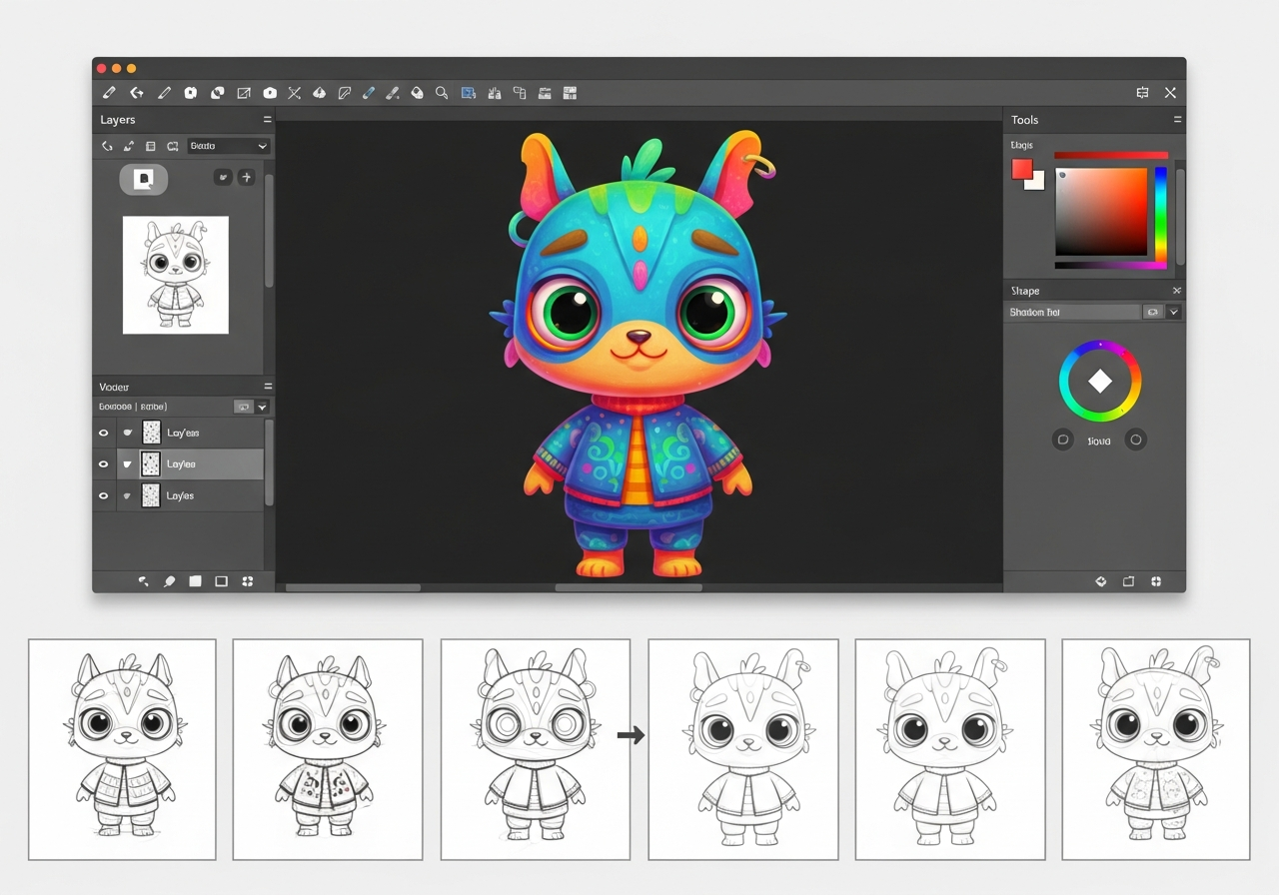The width and height of the screenshot is (1279, 895).
Task: Hide the top layer using eye icon
Action: 103,433
